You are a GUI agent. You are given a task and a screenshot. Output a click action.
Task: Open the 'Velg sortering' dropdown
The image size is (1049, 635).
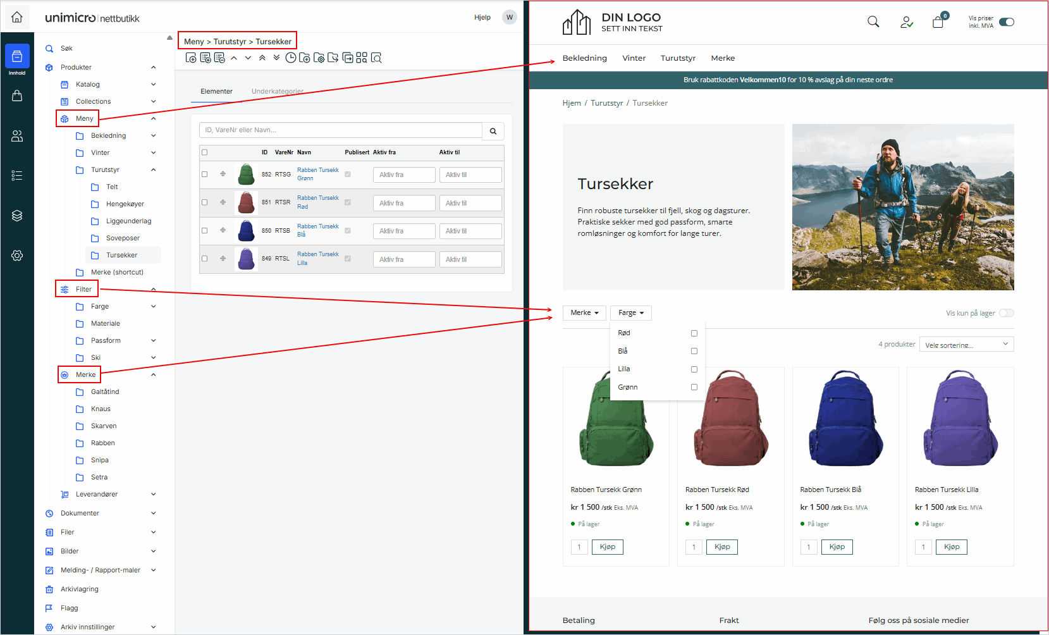tap(966, 345)
